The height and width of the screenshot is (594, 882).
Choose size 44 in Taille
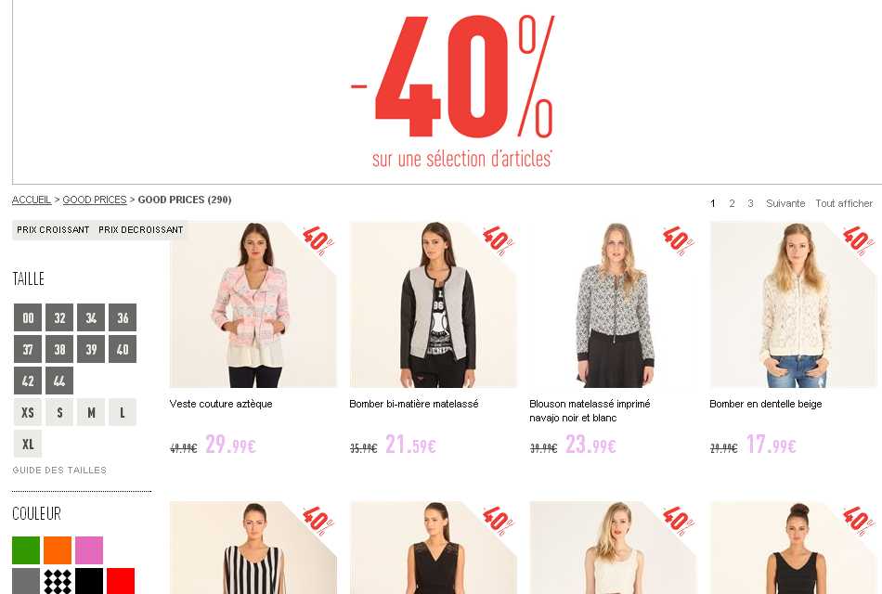coord(59,381)
